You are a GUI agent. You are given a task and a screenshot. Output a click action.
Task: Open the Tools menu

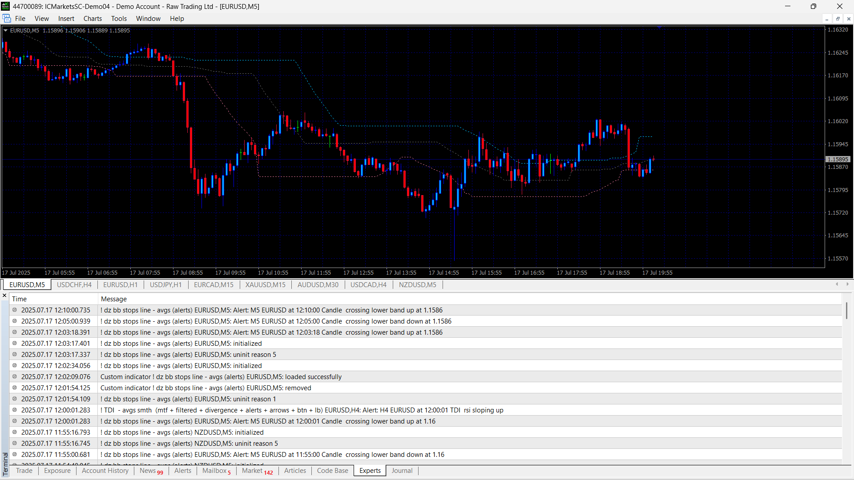tap(119, 19)
